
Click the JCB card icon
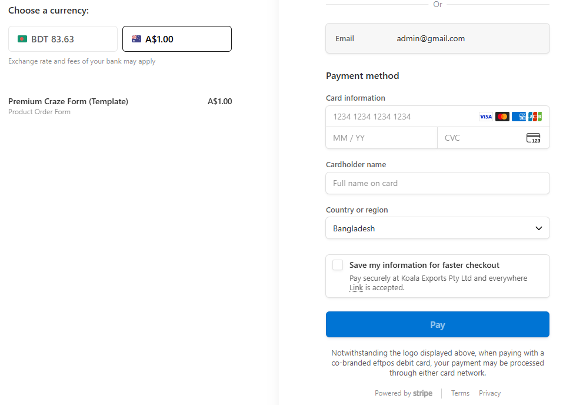click(x=535, y=117)
